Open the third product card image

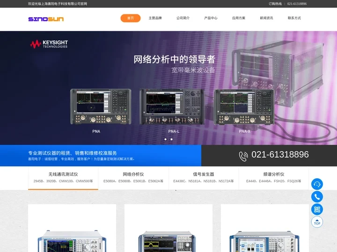point(265,228)
